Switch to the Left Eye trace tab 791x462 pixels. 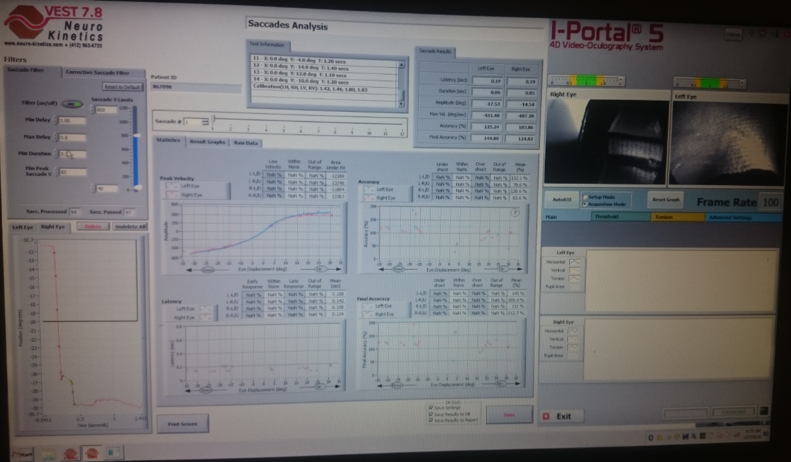pyautogui.click(x=23, y=228)
